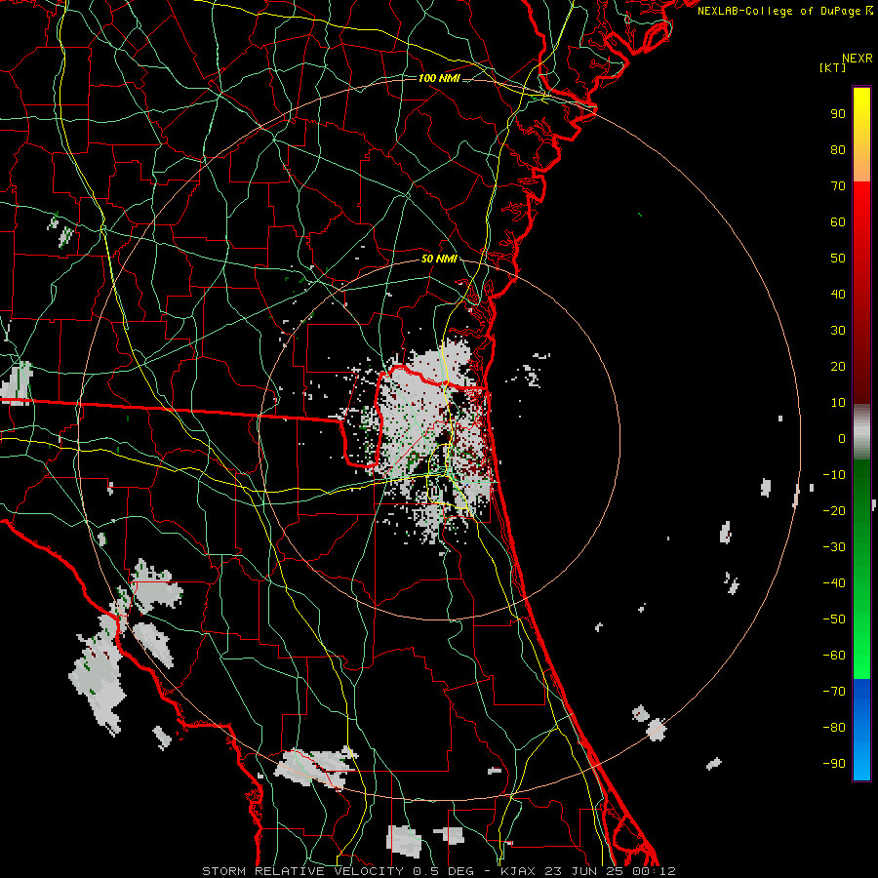Click the positive 20 scale value
This screenshot has width=878, height=878.
tap(838, 367)
